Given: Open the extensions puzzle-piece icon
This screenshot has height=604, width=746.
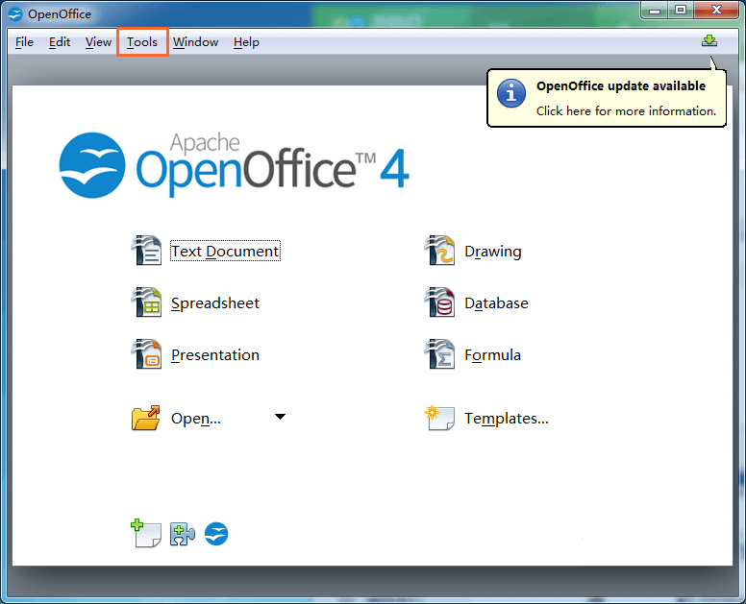Looking at the screenshot, I should coord(182,534).
